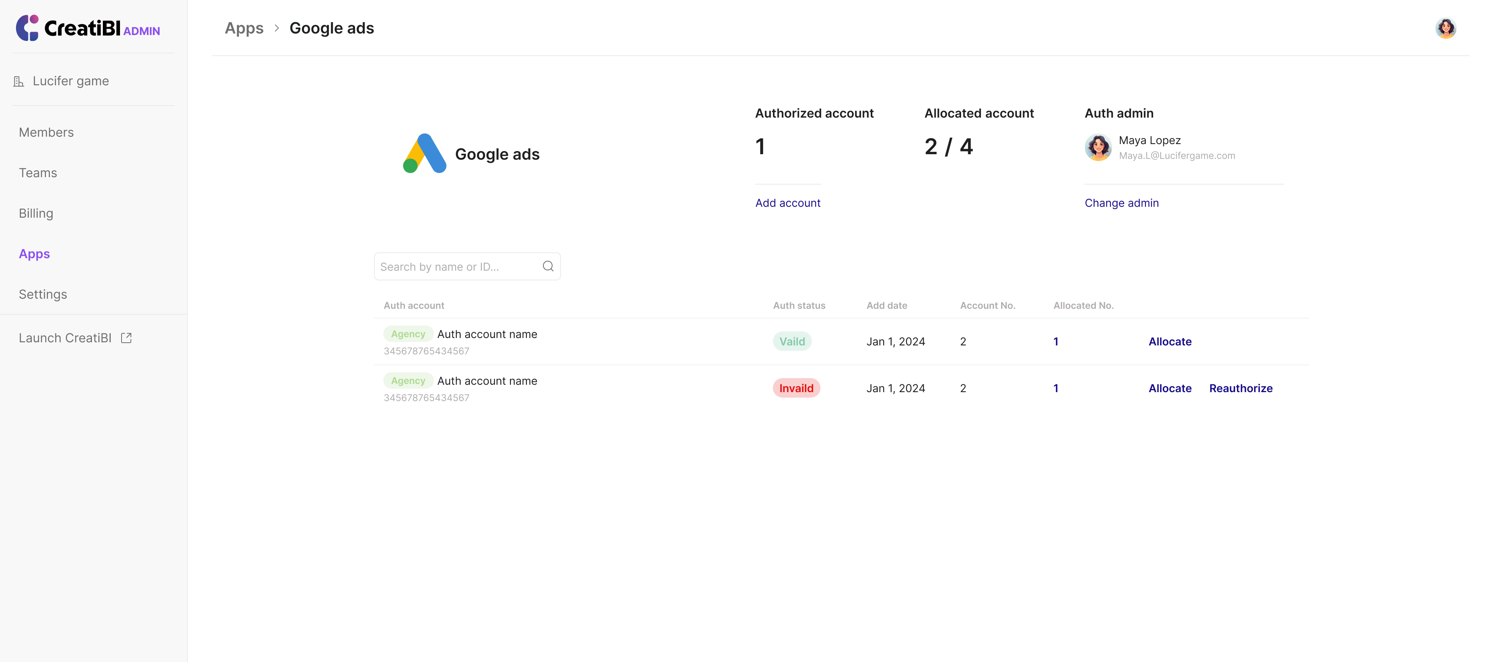The height and width of the screenshot is (662, 1496).
Task: Click the red Invaild status badge
Action: (x=796, y=389)
